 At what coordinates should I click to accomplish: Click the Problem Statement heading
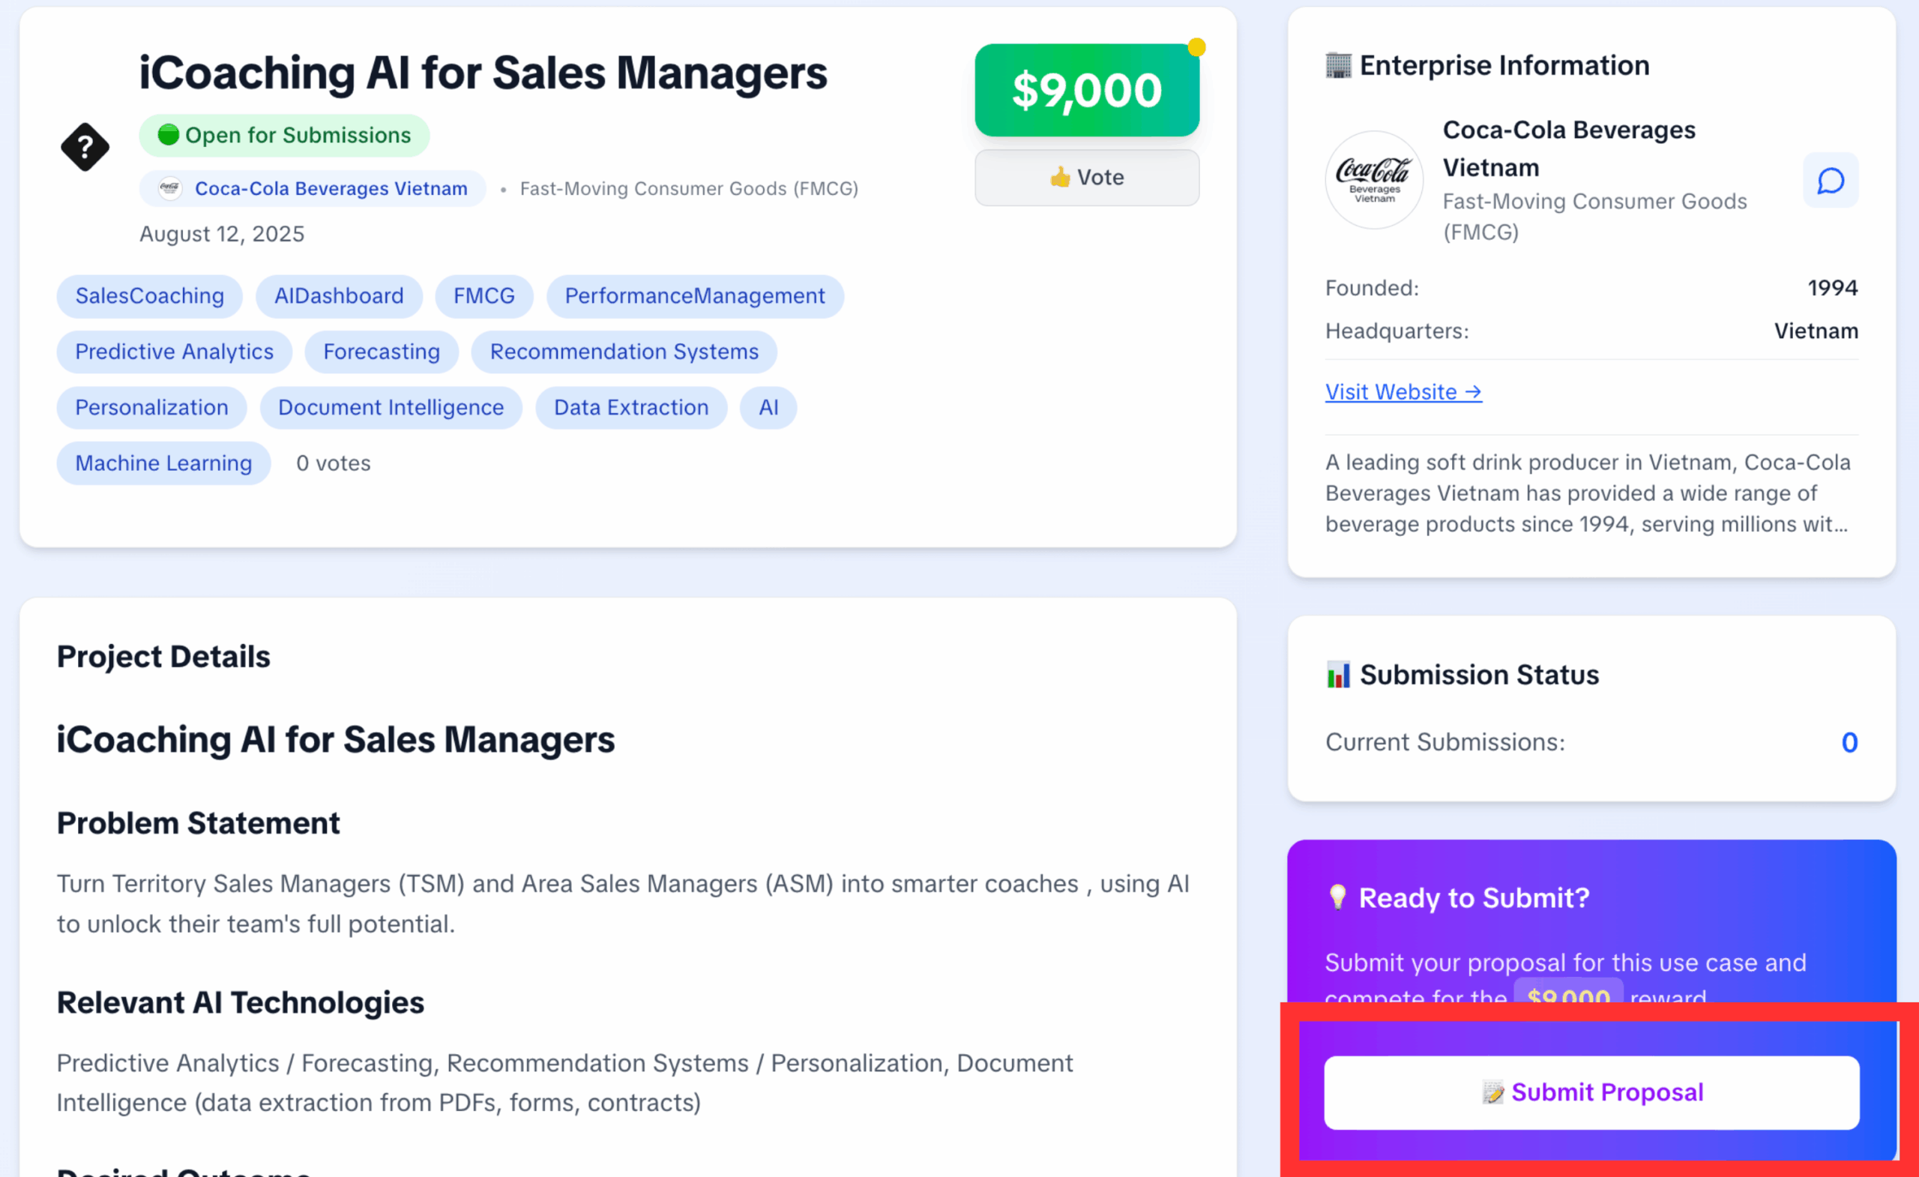[x=198, y=823]
